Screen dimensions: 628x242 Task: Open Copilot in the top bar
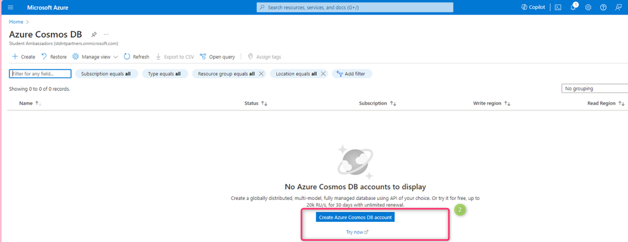[x=533, y=7]
